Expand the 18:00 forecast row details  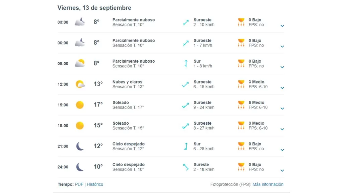coord(282,129)
